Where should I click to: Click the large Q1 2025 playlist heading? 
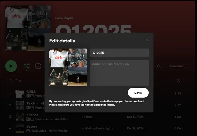pyautogui.click(x=94, y=28)
